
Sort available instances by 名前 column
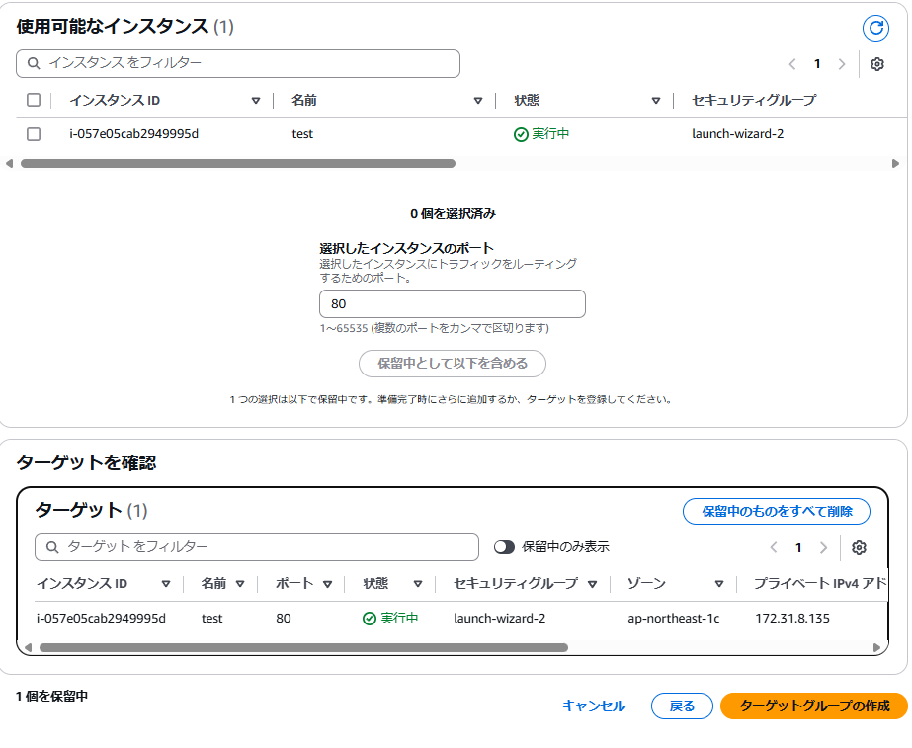pos(478,101)
